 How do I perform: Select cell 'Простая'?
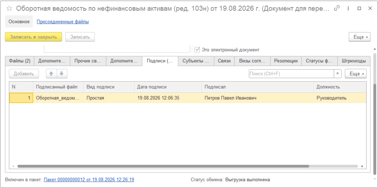pyautogui.click(x=109, y=98)
